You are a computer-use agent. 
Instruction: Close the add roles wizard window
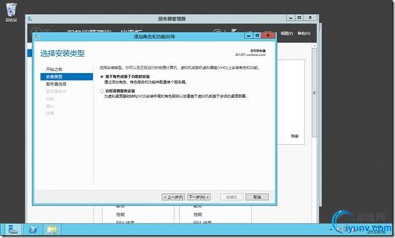pyautogui.click(x=268, y=35)
